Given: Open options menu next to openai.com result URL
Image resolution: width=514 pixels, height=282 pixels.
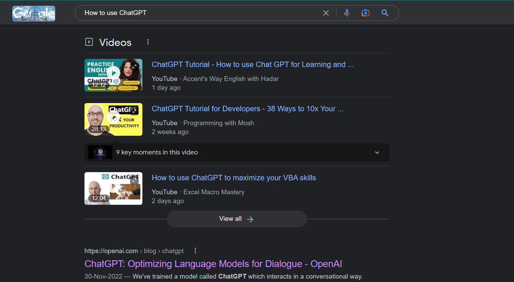Looking at the screenshot, I should coord(195,251).
